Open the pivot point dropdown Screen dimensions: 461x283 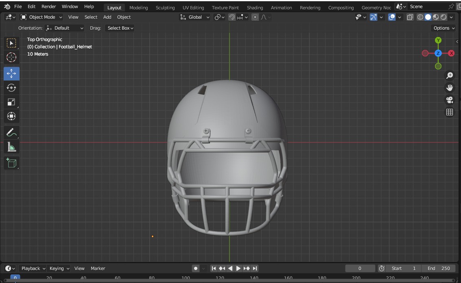[x=220, y=17]
